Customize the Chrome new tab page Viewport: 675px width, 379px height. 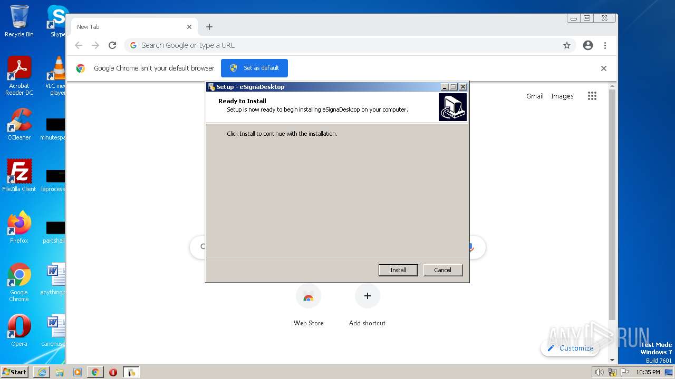point(571,348)
